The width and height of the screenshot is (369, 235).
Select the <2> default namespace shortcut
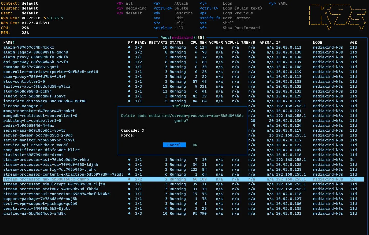(x=129, y=13)
